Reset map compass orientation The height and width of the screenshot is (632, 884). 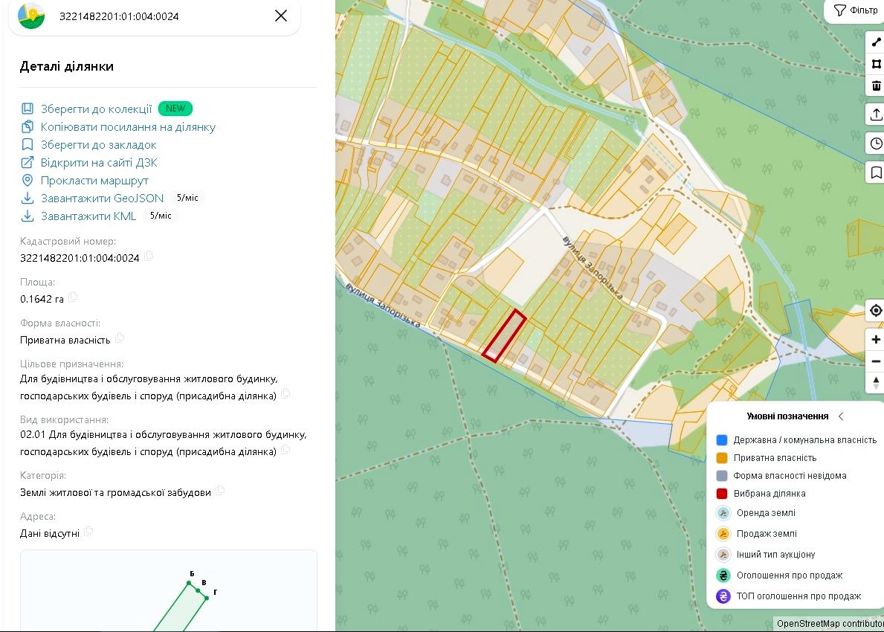click(x=876, y=383)
